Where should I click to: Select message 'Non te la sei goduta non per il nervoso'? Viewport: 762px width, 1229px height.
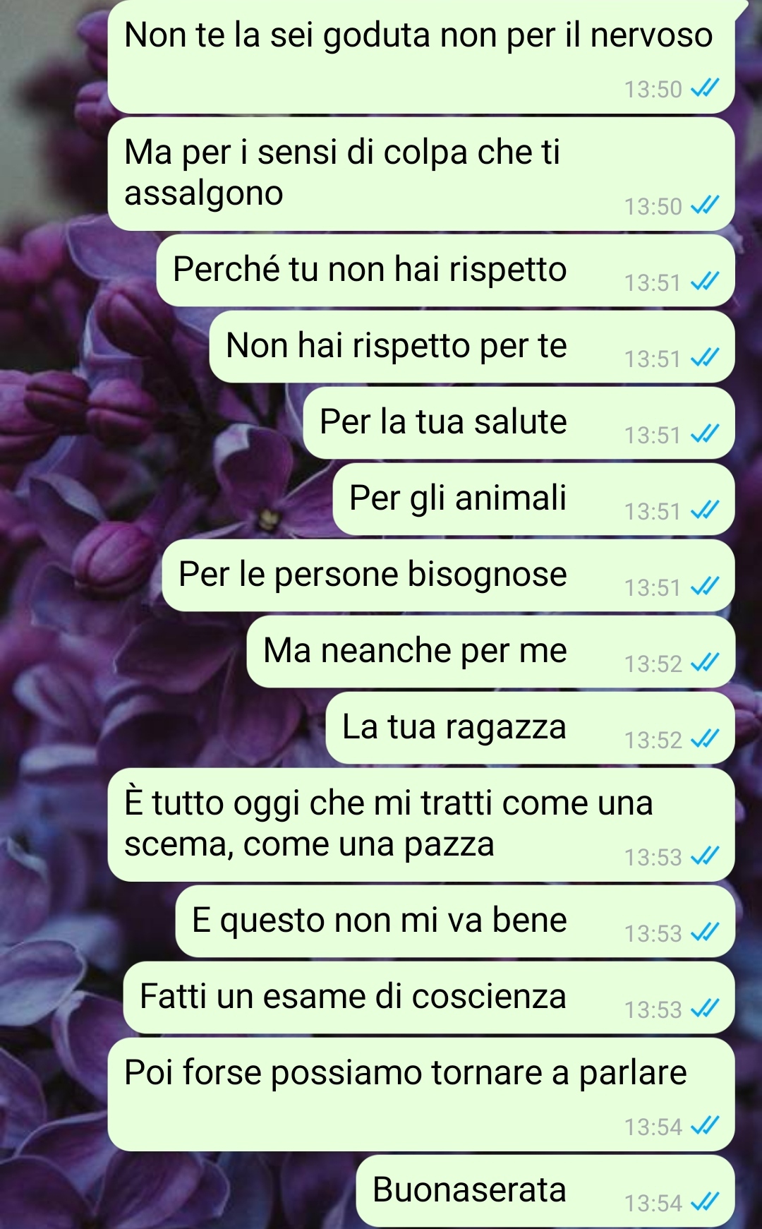[421, 56]
